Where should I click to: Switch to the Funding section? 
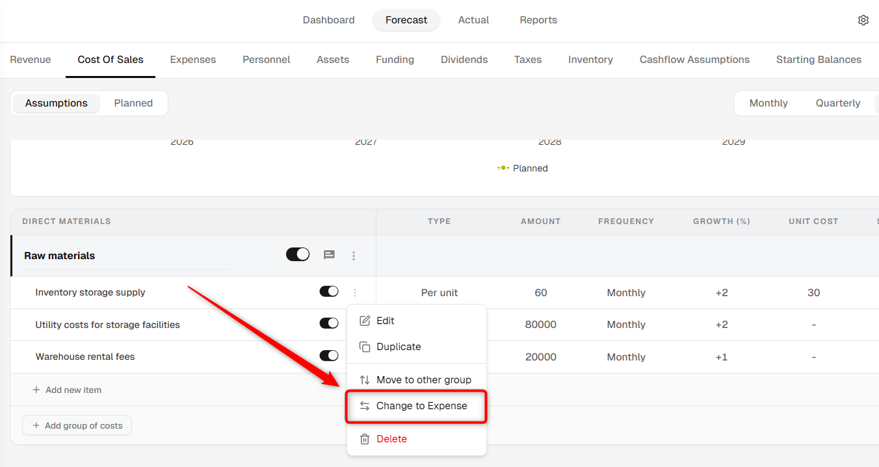click(395, 60)
